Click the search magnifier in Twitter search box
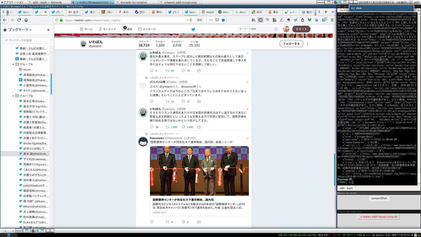Image resolution: width=421 pixels, height=237 pixels. click(x=276, y=29)
